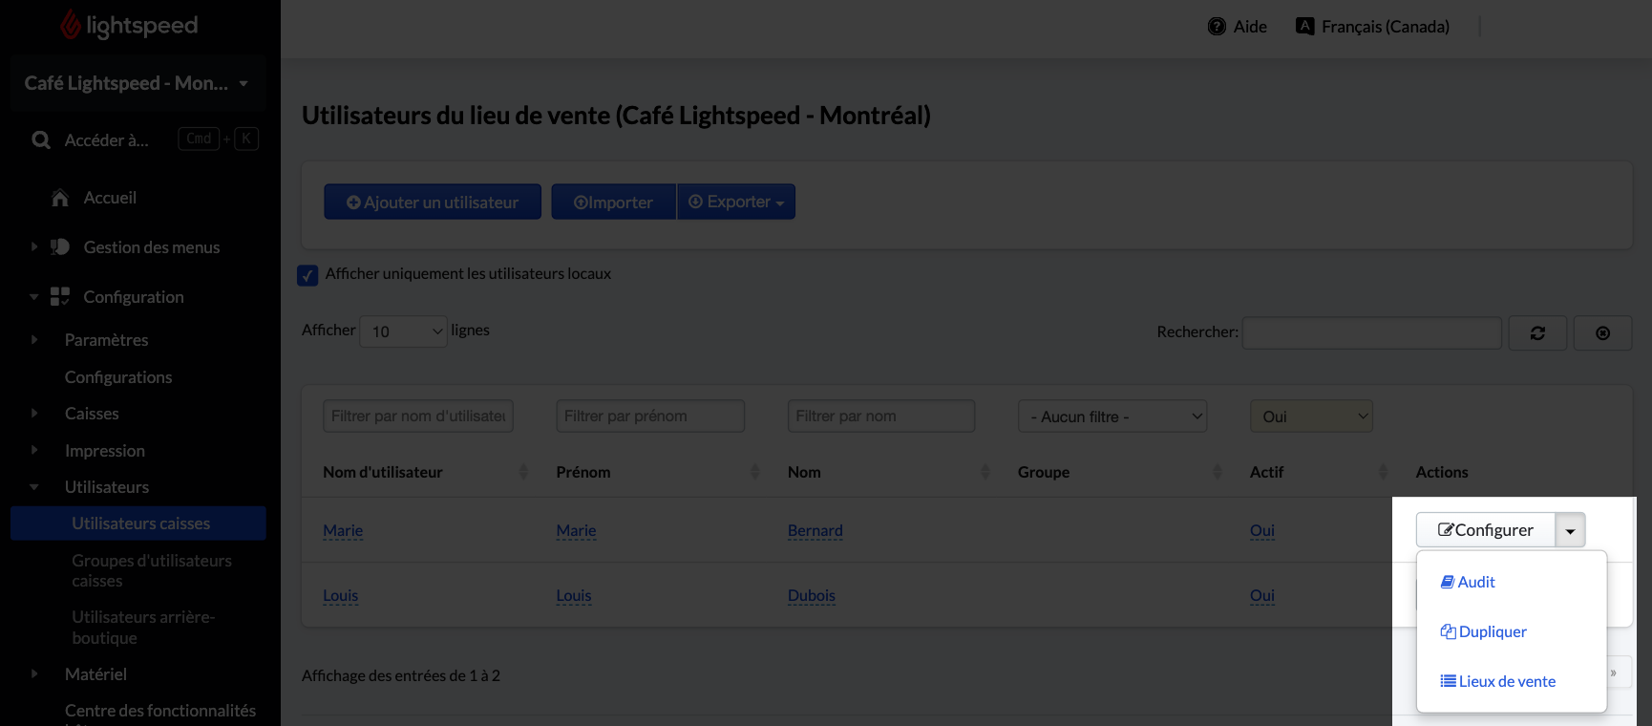Viewport: 1652px width, 726px height.
Task: Collapse the Configuration section arrow
Action: pyautogui.click(x=34, y=297)
